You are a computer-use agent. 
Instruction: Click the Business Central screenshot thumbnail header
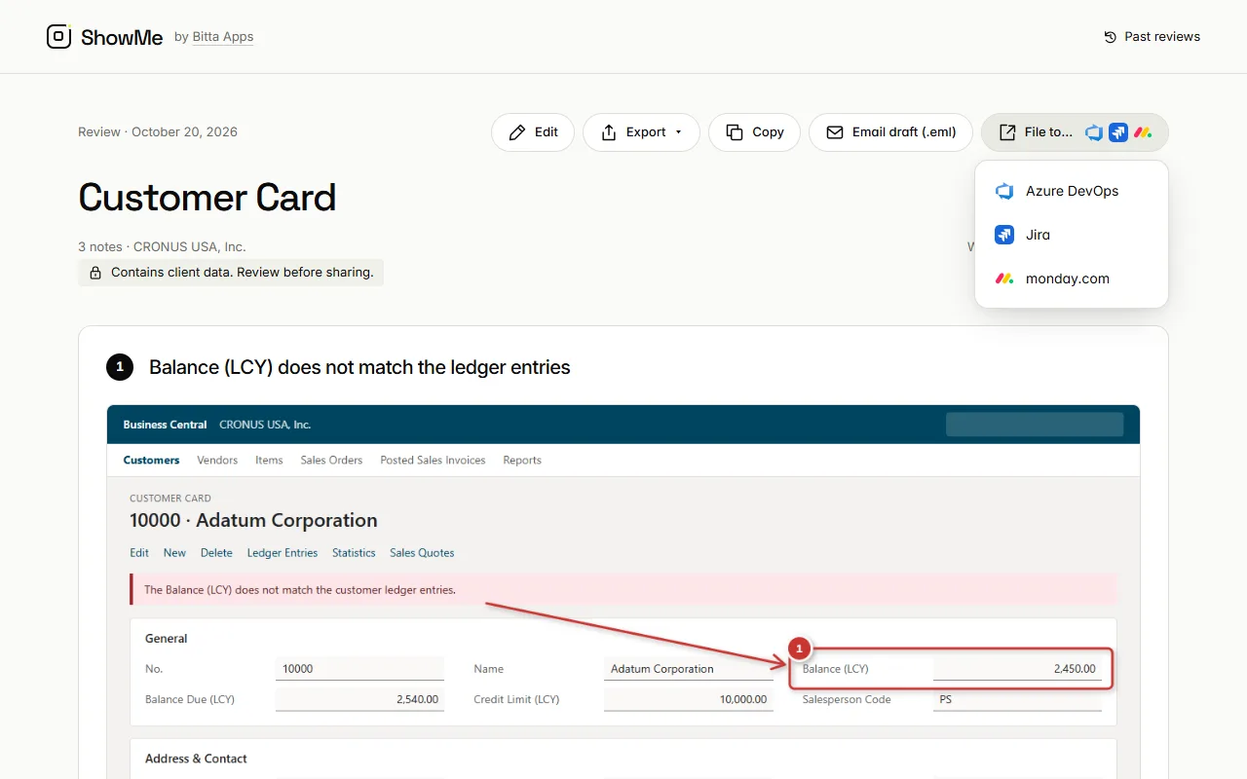click(x=623, y=425)
